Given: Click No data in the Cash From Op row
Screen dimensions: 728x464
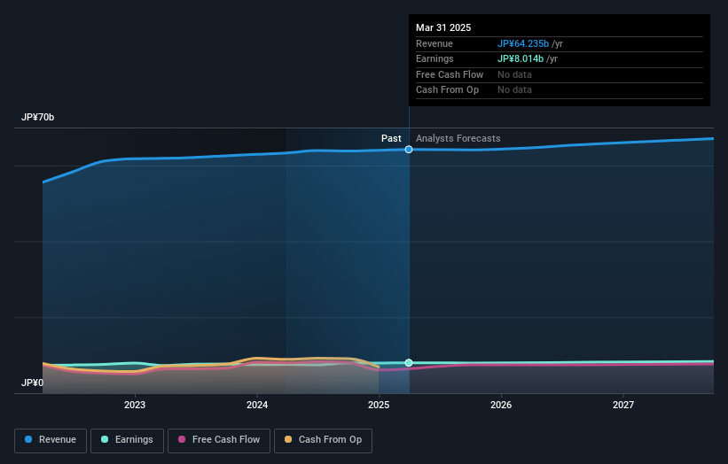Looking at the screenshot, I should 514,90.
